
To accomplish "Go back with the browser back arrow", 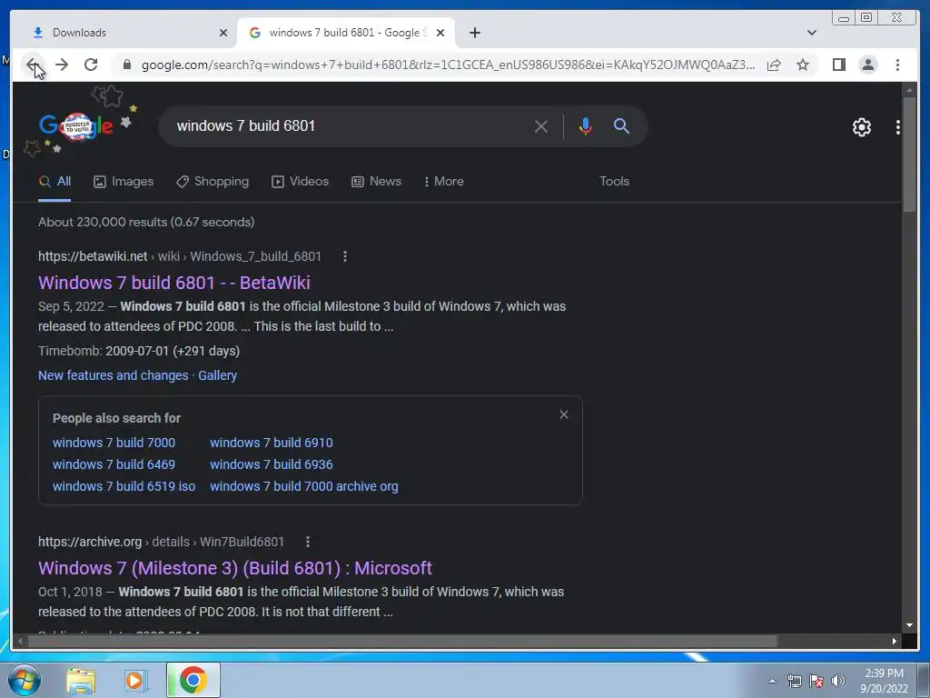I will click(x=33, y=65).
